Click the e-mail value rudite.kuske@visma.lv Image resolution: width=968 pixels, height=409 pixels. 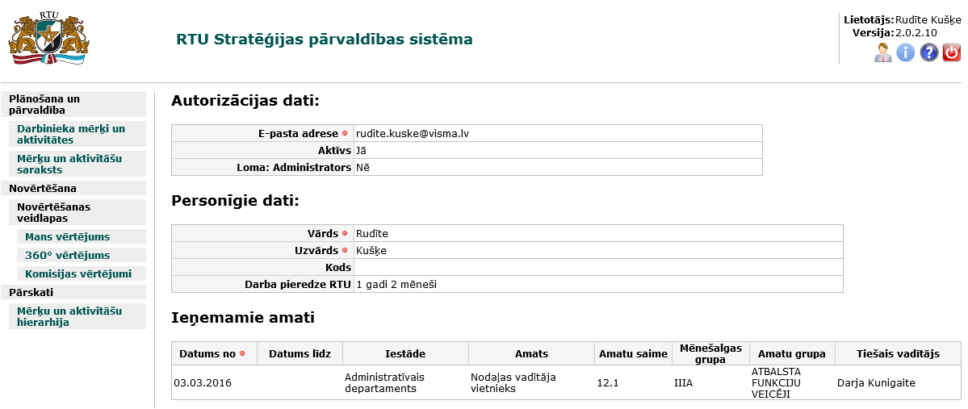tap(413, 133)
